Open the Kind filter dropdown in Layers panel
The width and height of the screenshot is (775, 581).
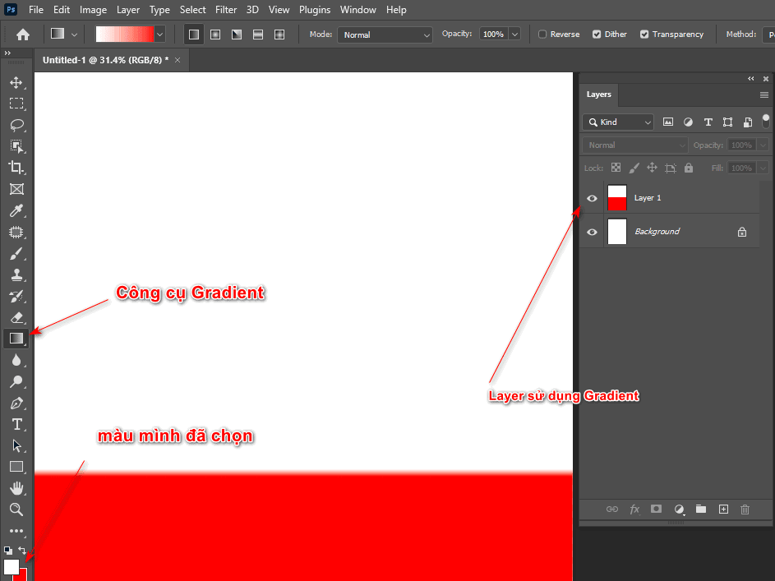[x=617, y=121]
